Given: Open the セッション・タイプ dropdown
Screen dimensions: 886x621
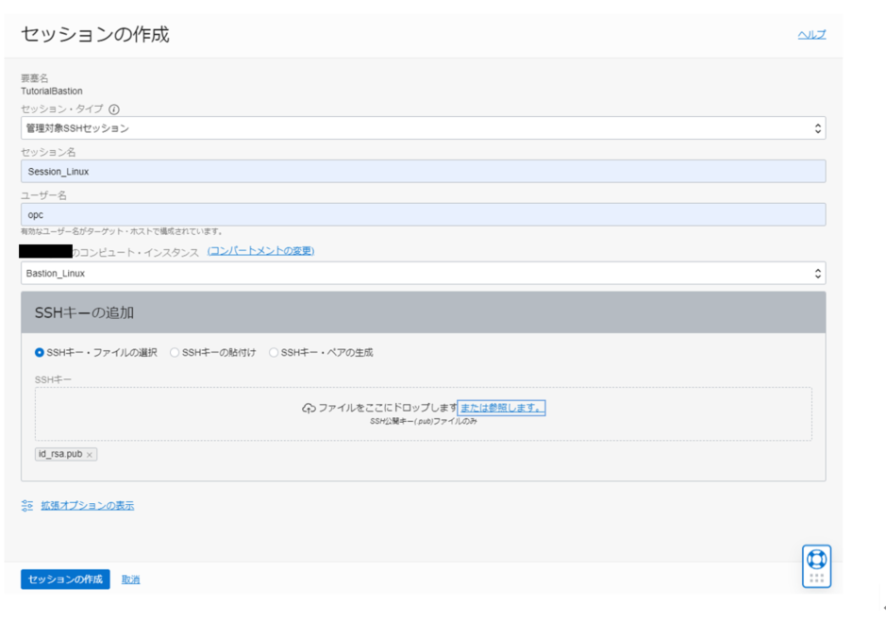Looking at the screenshot, I should point(423,127).
